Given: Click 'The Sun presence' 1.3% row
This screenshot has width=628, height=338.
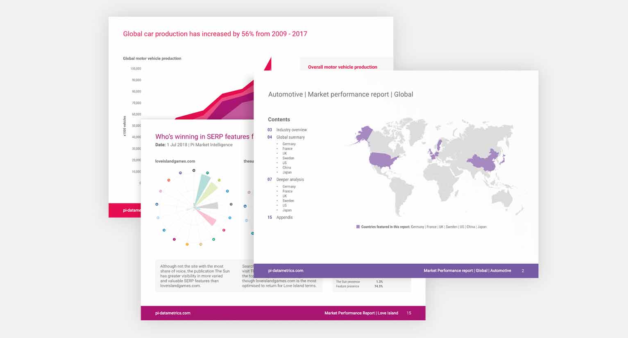Looking at the screenshot, I should (359, 282).
